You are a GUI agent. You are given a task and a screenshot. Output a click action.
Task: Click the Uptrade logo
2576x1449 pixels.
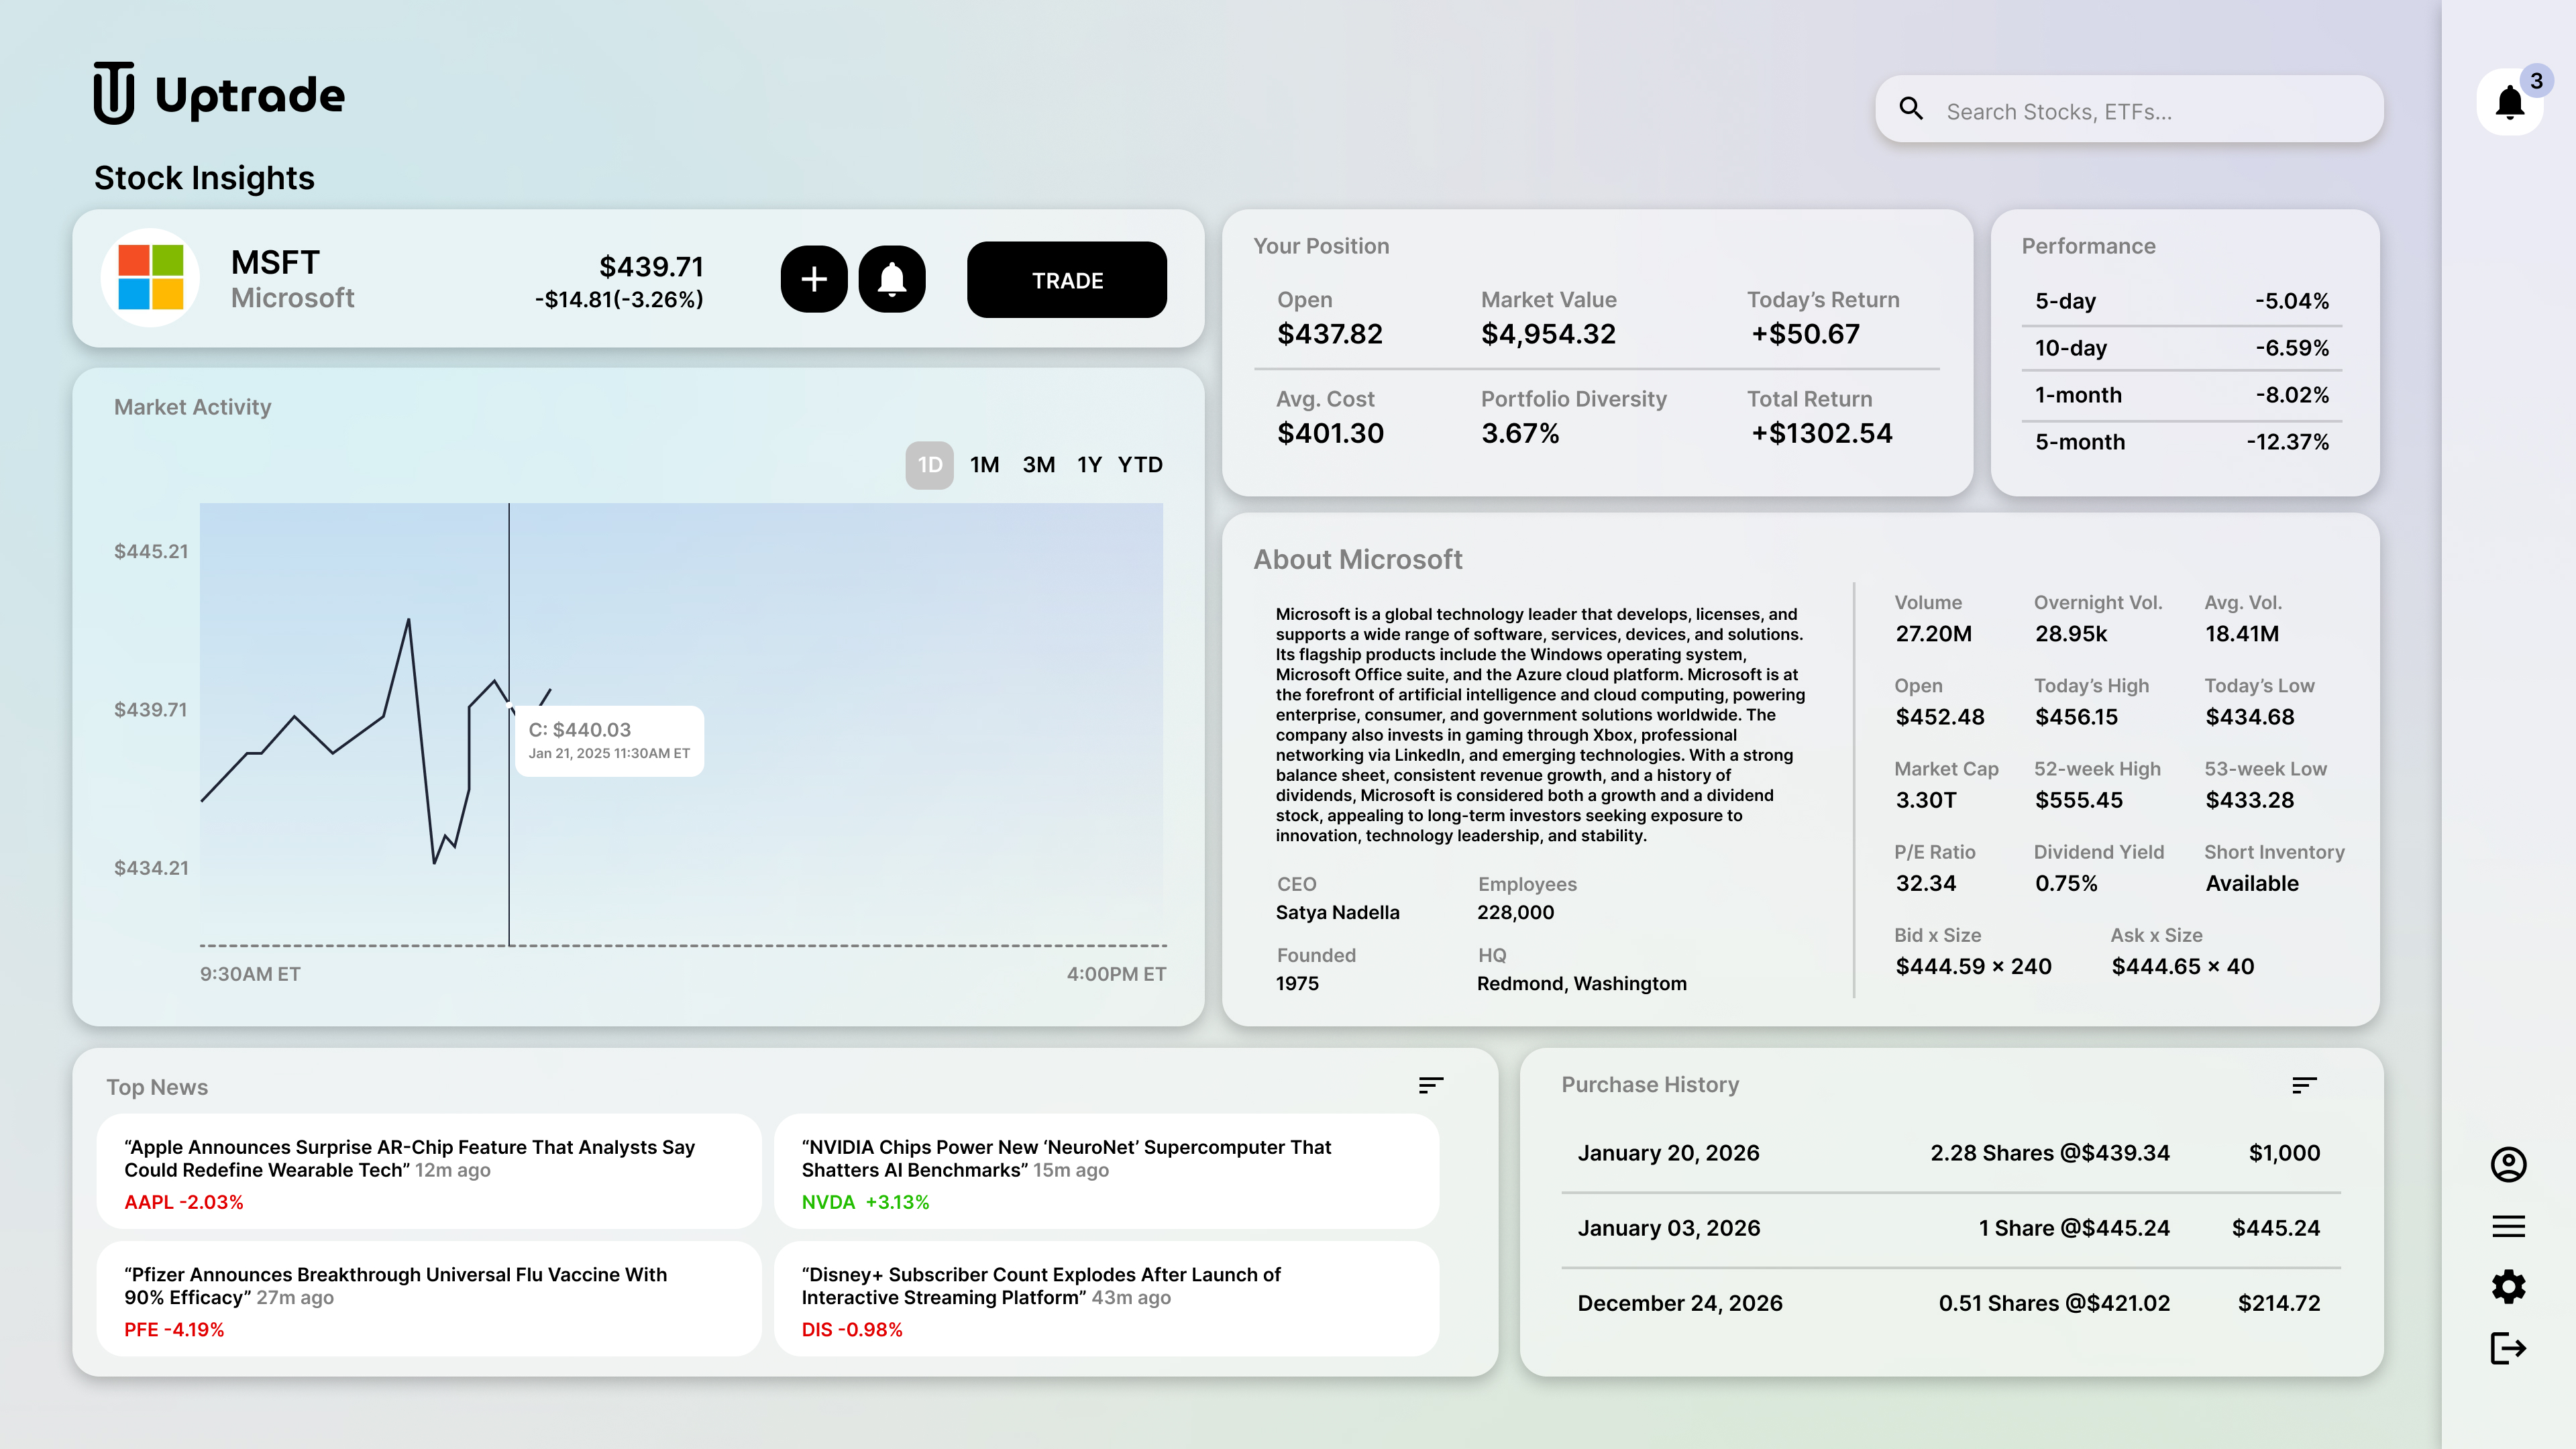click(219, 93)
